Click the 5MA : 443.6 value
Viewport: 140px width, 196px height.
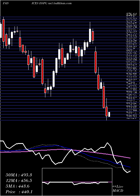(18, 186)
